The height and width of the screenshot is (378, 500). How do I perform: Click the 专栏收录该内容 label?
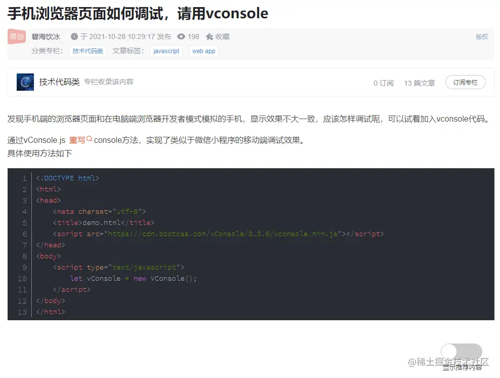[108, 82]
